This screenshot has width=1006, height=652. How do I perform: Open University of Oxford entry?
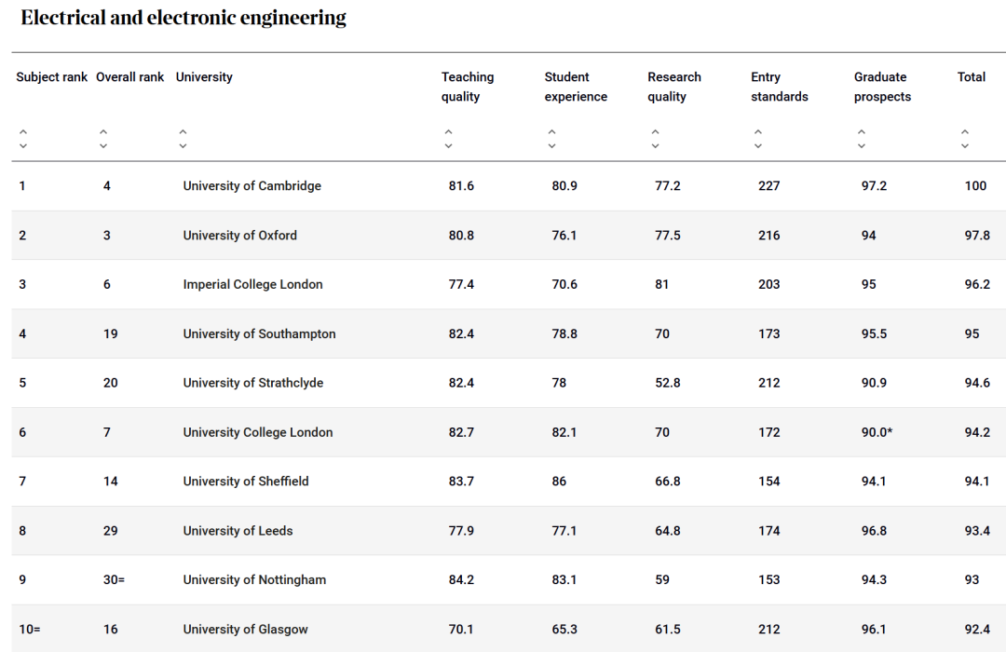coord(240,236)
